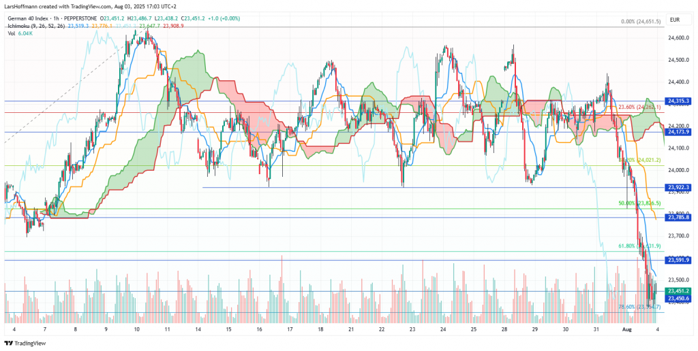Click the current price 23,451.2 label
This screenshot has height=351, width=698.
click(678, 291)
